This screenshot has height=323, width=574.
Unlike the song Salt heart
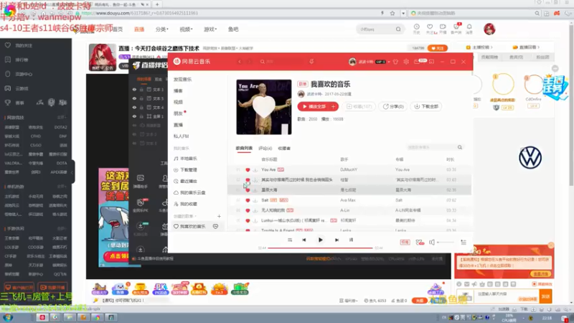(248, 200)
